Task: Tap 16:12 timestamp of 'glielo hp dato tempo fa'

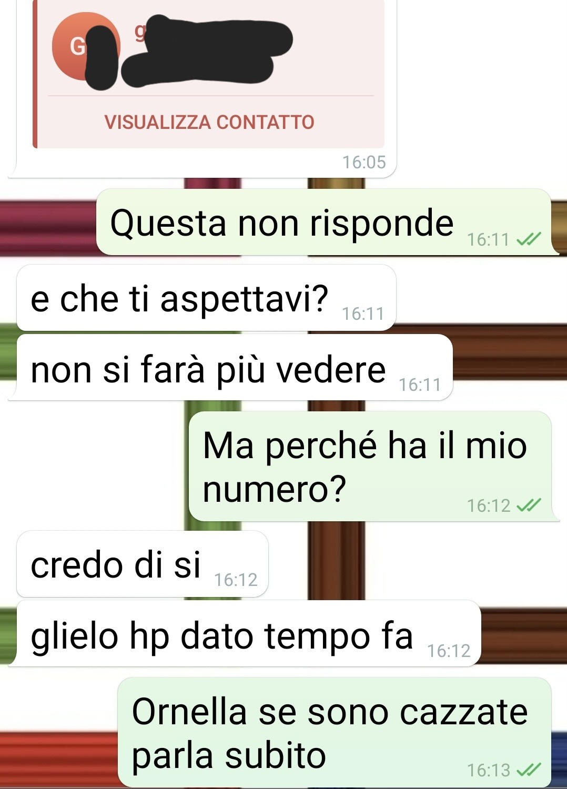Action: click(x=449, y=651)
